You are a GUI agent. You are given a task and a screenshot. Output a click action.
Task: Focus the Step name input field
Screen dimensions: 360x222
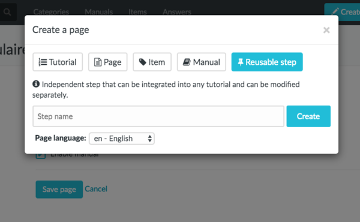(158, 116)
